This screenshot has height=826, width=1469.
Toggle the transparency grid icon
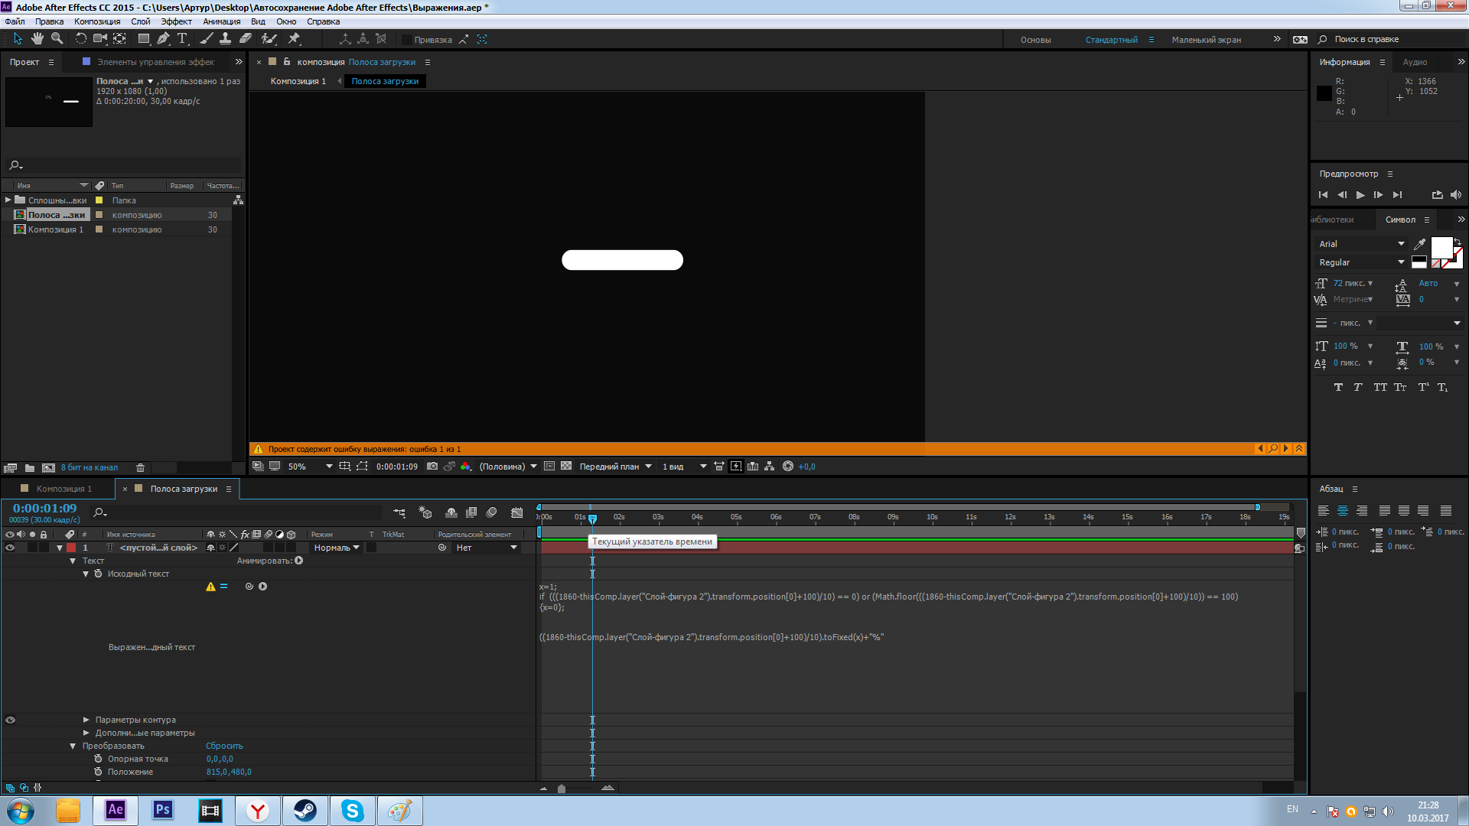pyautogui.click(x=566, y=467)
